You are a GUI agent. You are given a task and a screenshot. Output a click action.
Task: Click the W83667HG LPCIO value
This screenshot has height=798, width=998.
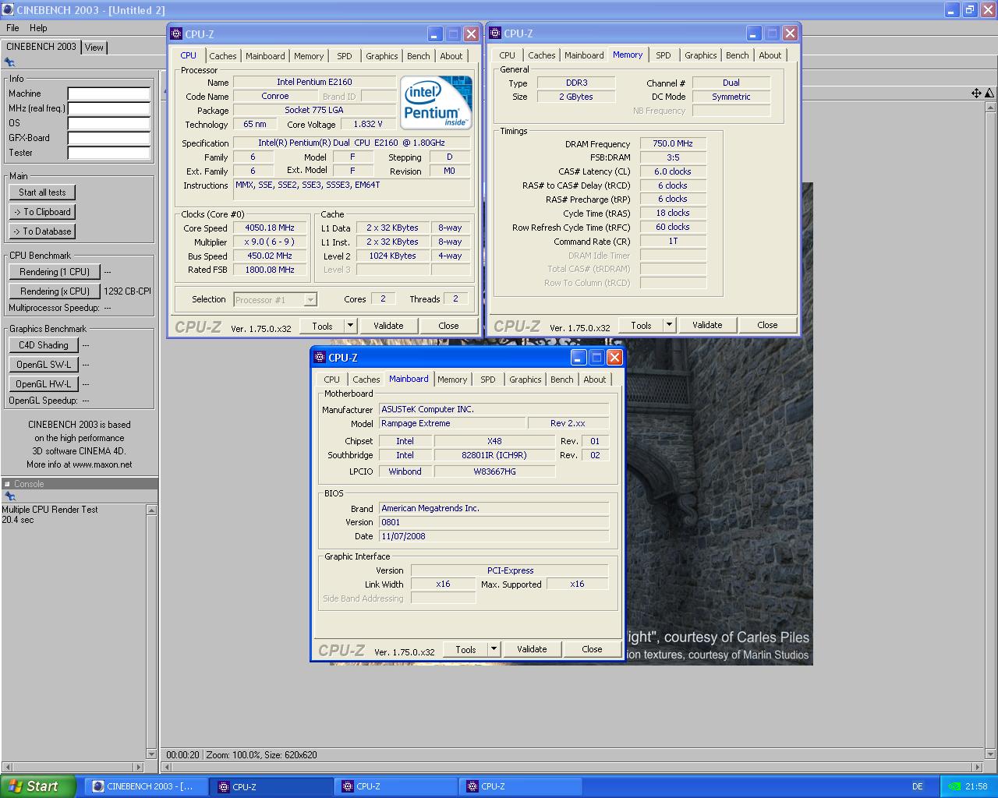494,471
